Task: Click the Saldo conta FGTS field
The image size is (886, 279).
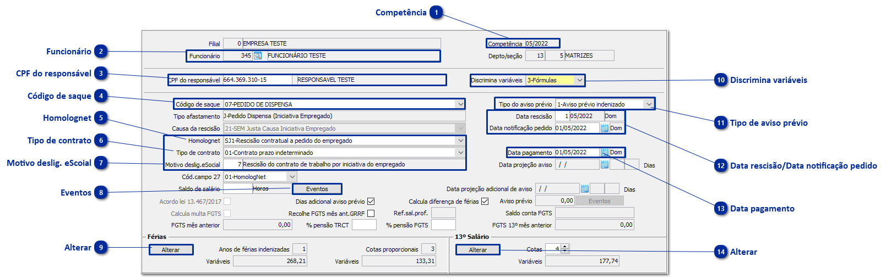Action: click(x=595, y=213)
